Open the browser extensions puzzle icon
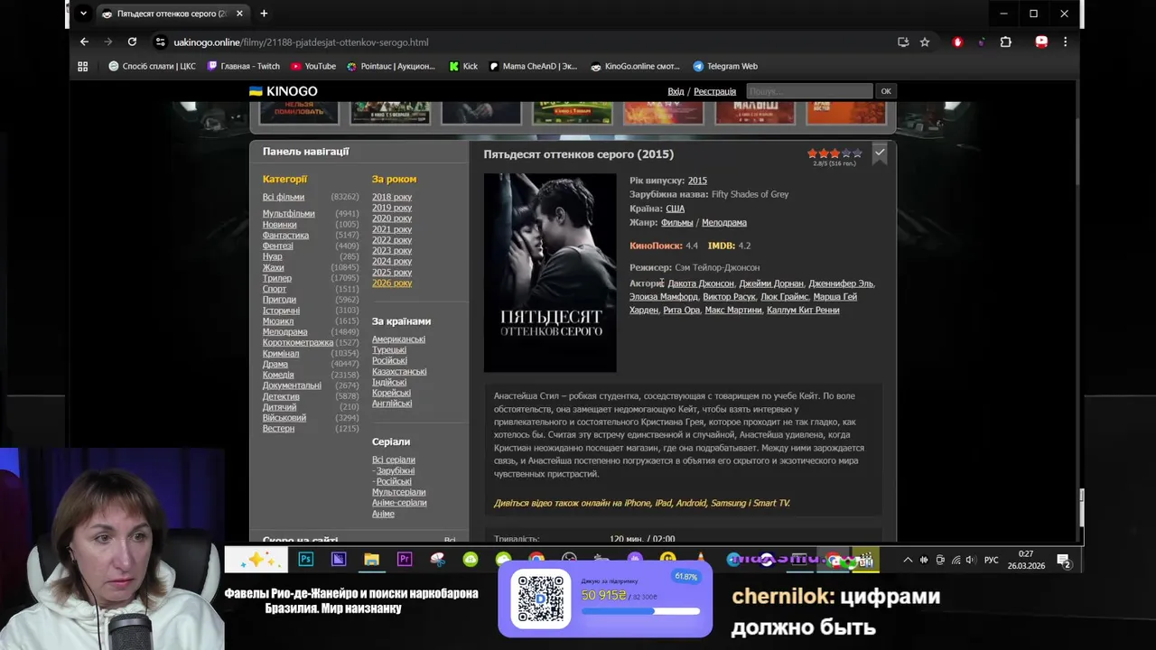 [x=1005, y=42]
